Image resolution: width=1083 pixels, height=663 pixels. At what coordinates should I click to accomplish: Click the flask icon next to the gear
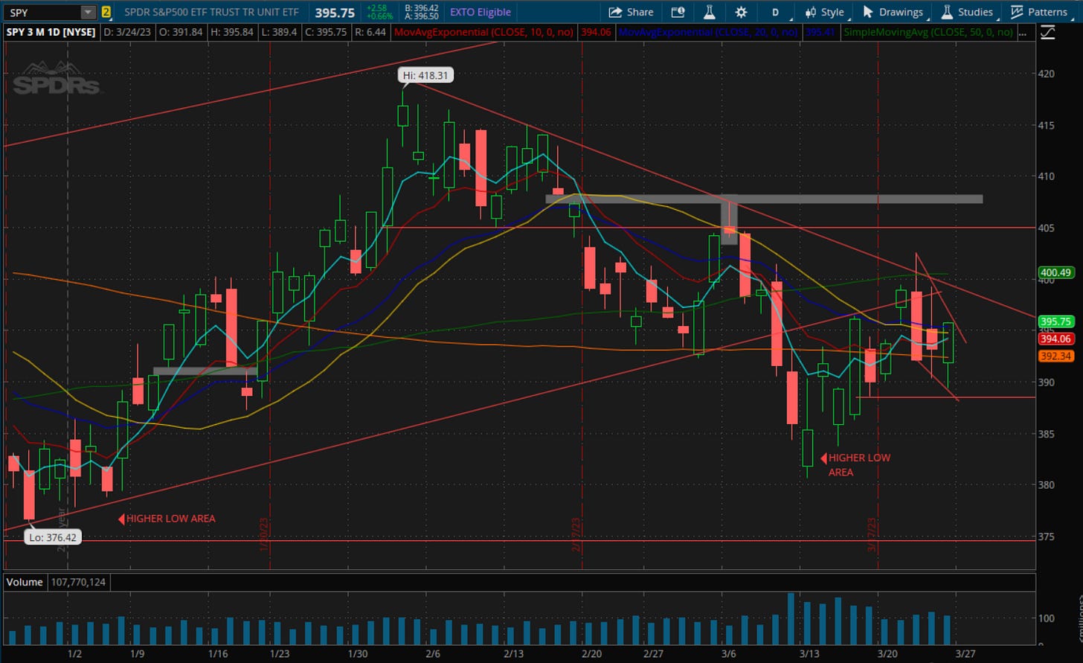[710, 12]
